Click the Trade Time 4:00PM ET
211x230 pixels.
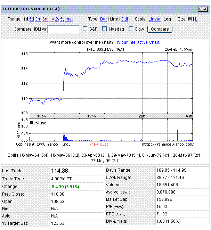click(x=61, y=179)
